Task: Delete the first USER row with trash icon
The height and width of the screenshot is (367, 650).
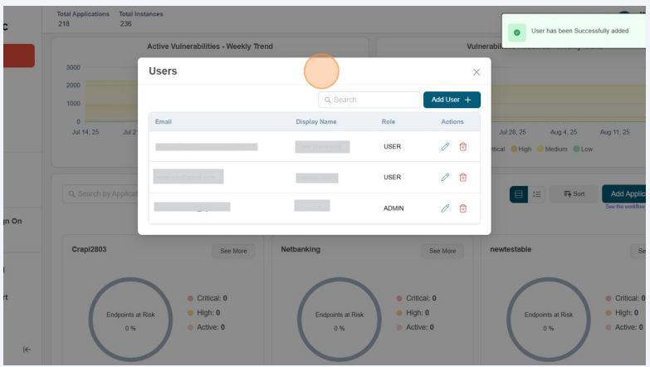Action: (x=463, y=146)
